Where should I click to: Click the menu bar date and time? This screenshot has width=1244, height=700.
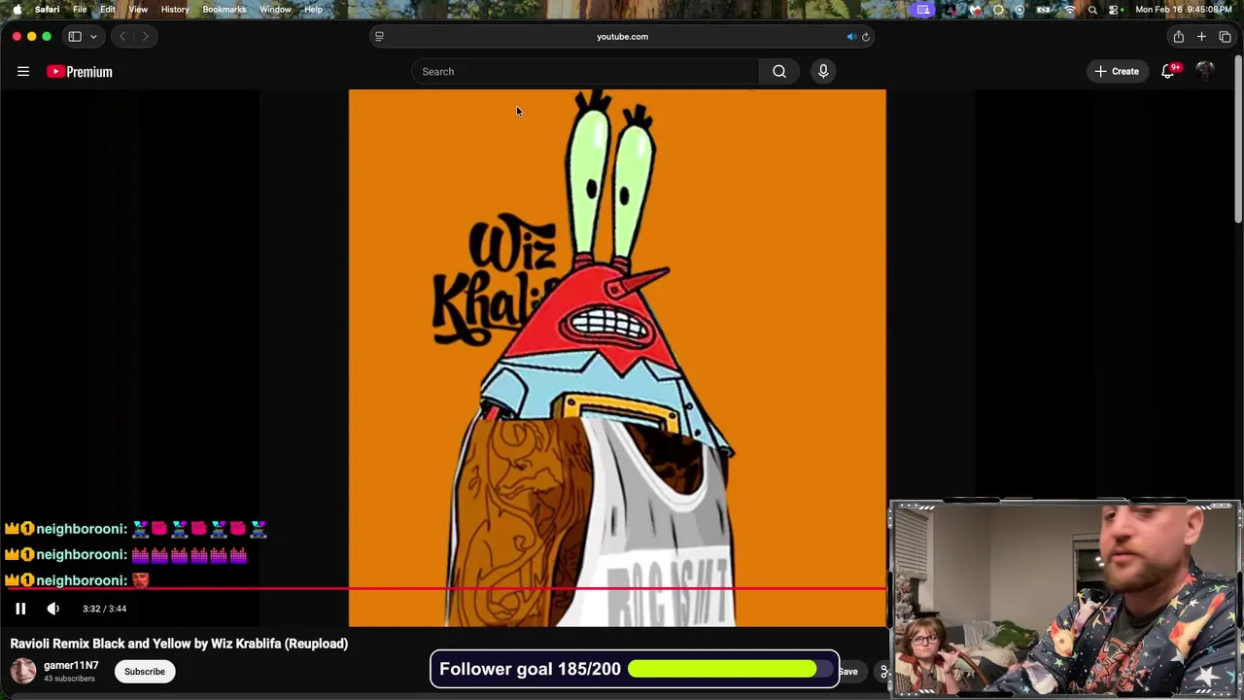pyautogui.click(x=1183, y=10)
